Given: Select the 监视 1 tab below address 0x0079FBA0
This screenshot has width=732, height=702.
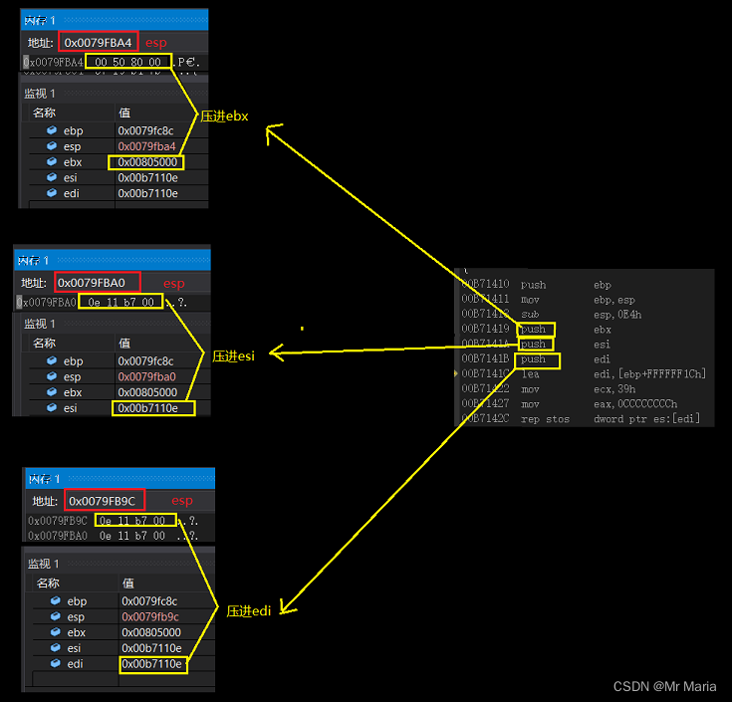Looking at the screenshot, I should [x=40, y=324].
